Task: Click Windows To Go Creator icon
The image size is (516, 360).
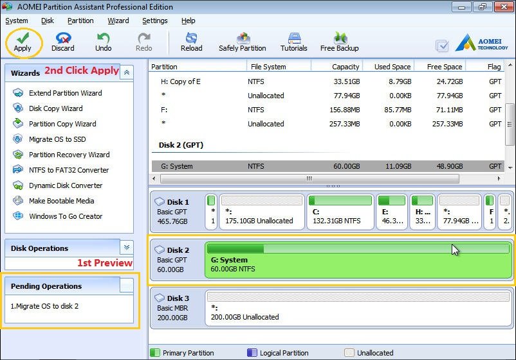Action: pos(18,216)
